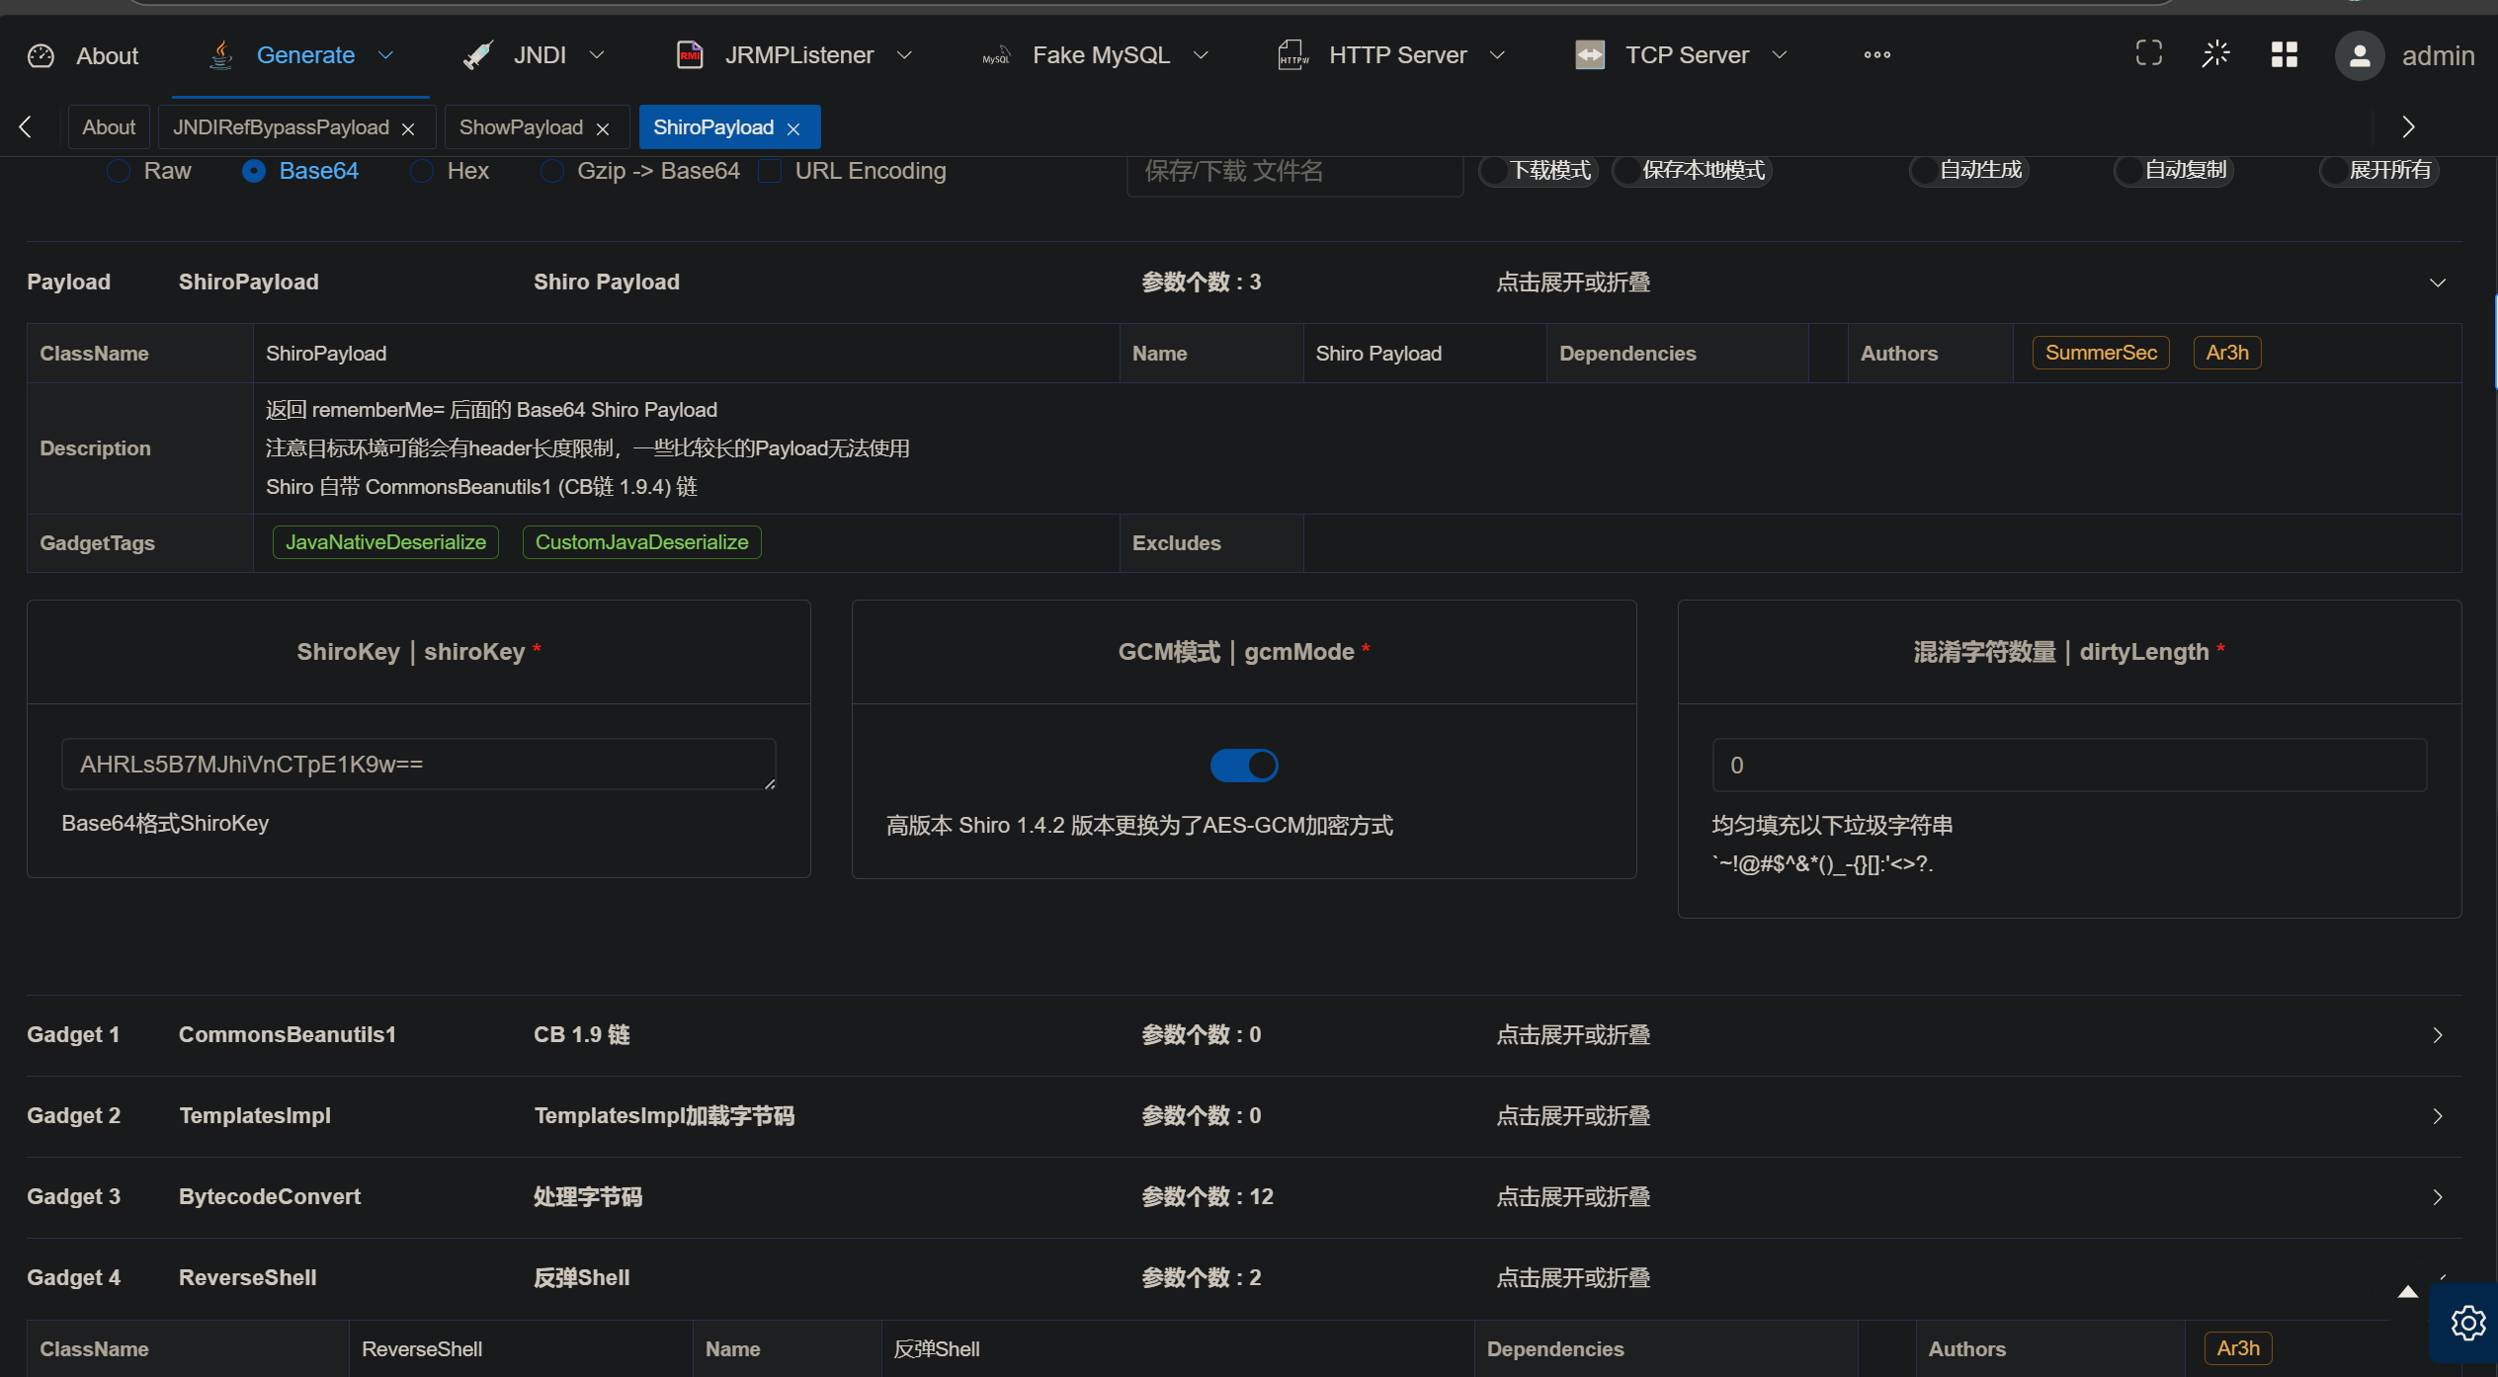Open the Fake MySQL module
Screen dimensions: 2498x1377
[1100, 54]
